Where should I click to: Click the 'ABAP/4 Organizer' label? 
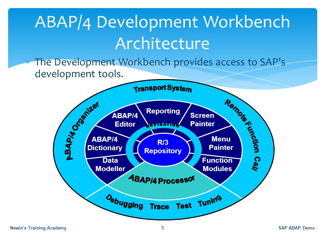(83, 131)
